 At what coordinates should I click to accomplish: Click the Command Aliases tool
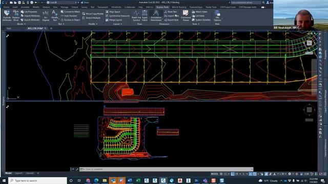coord(186,16)
